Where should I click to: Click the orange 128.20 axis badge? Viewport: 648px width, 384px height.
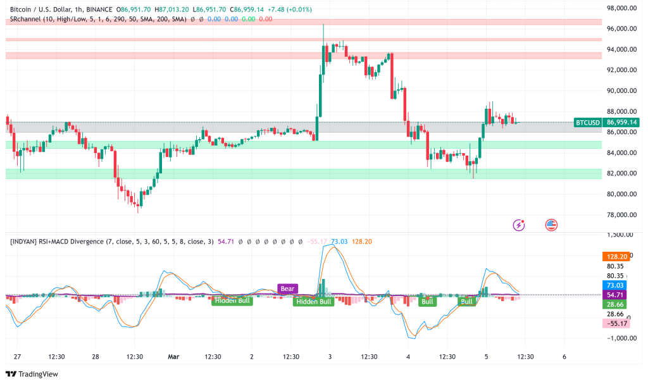click(616, 256)
